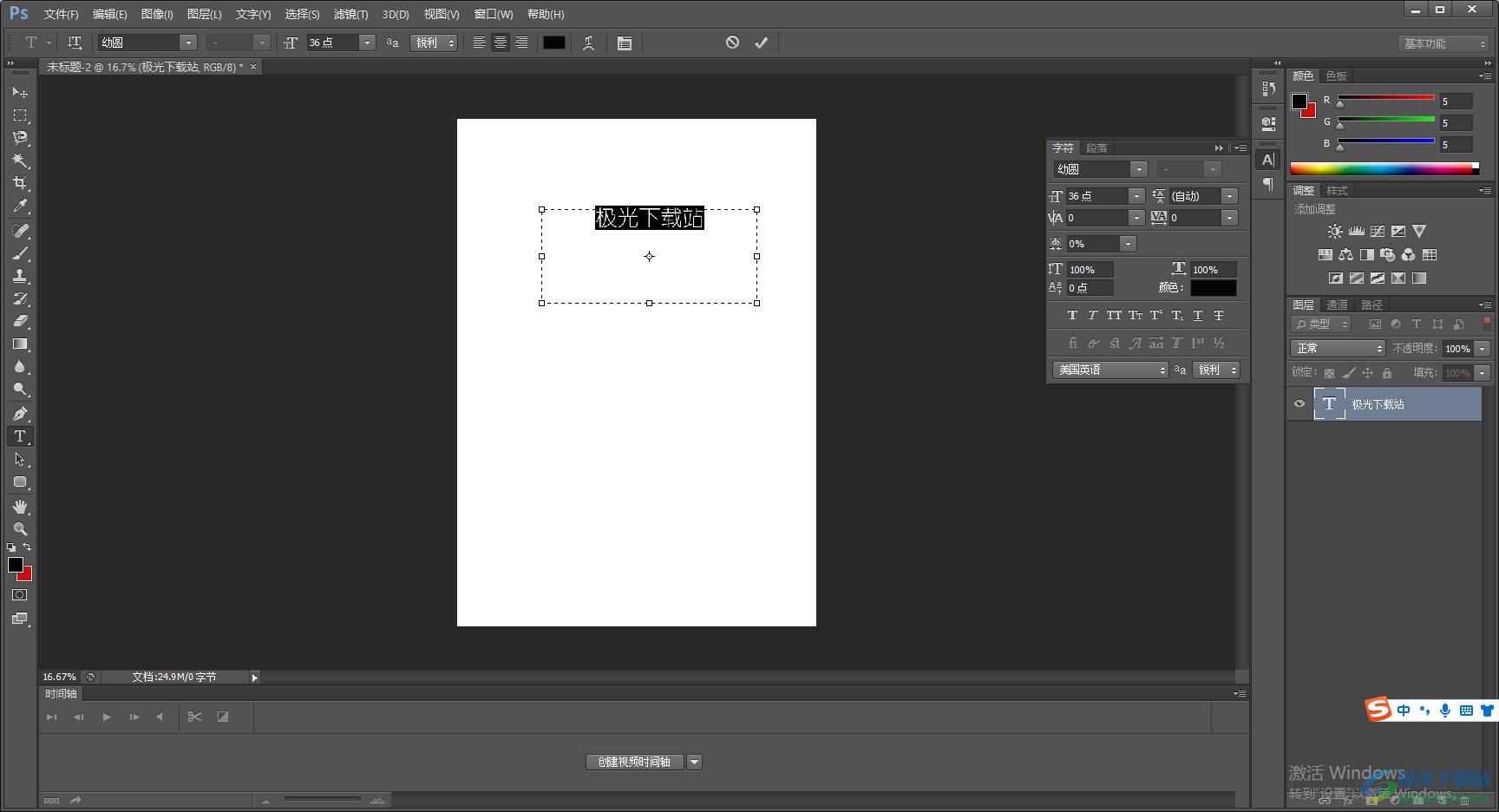Open the 文件(F) menu
Viewport: 1499px width, 812px height.
[61, 14]
